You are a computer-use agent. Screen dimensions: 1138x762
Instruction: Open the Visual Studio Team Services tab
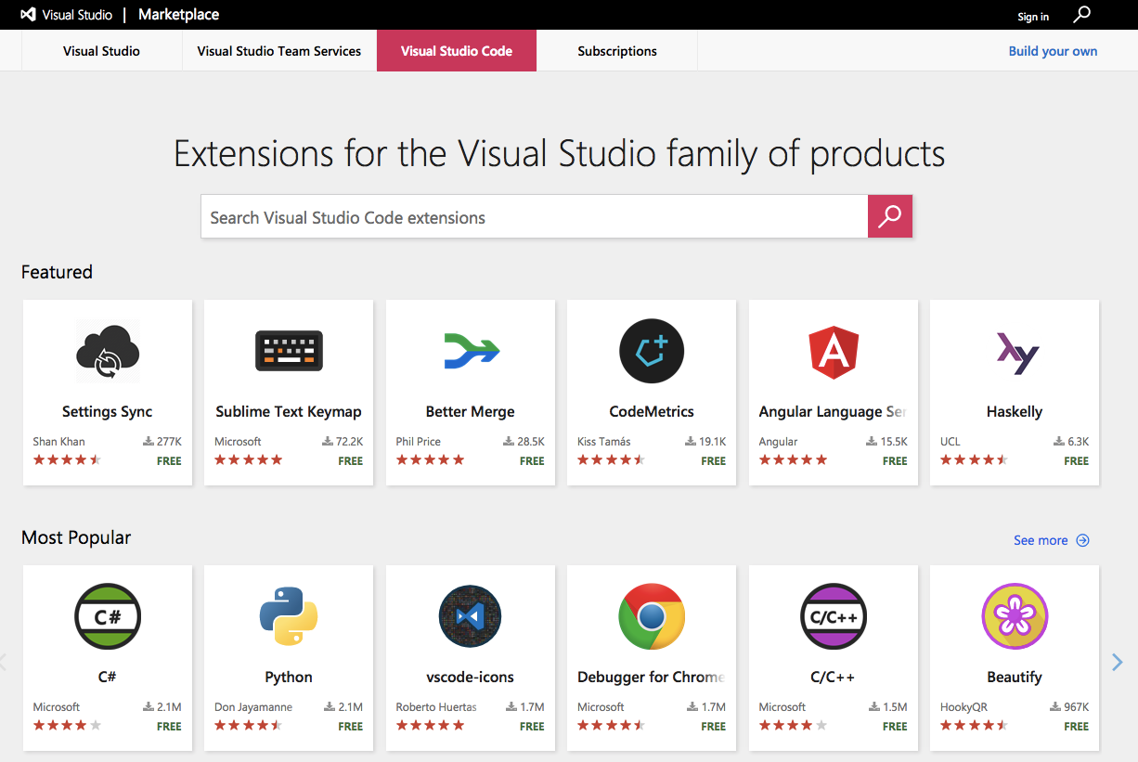click(278, 51)
